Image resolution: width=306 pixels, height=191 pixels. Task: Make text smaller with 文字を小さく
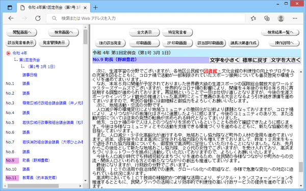pyautogui.click(x=224, y=60)
